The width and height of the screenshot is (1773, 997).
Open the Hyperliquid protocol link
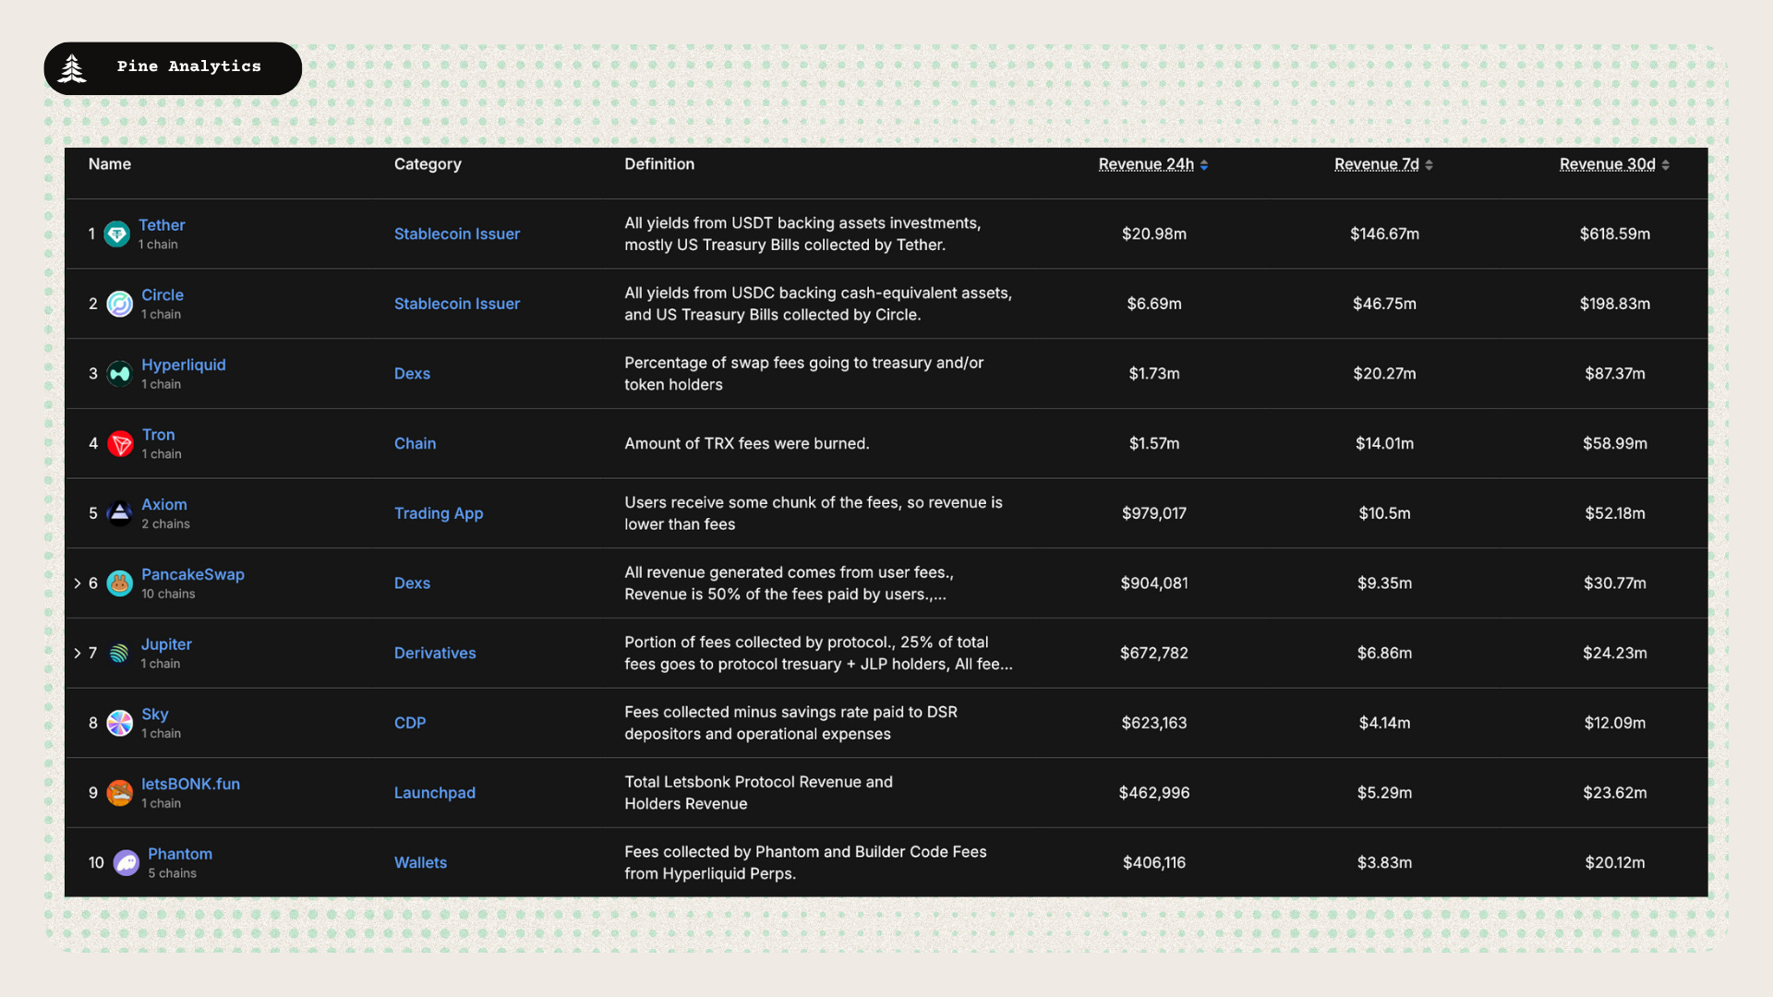coord(184,365)
